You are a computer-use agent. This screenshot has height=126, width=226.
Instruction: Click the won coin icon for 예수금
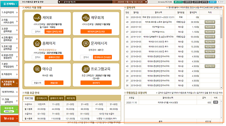(x=37, y=69)
